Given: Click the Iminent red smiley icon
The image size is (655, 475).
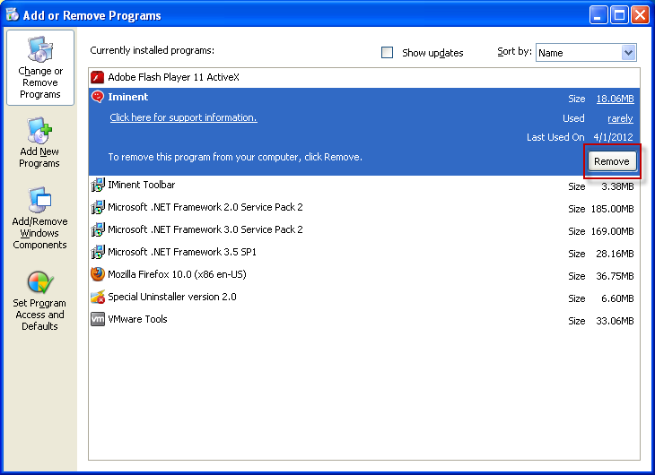Looking at the screenshot, I should (97, 97).
